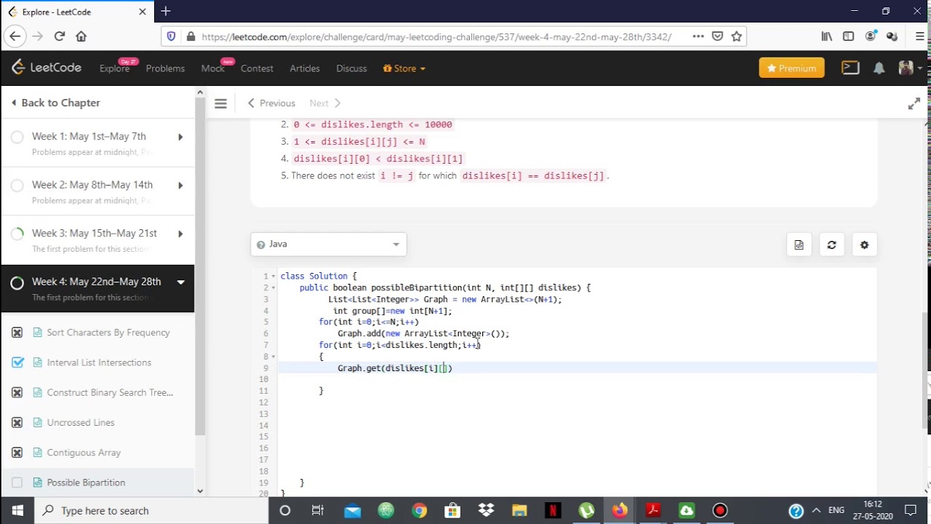Screen dimensions: 931x524
Task: Click the browser address bar URL
Action: pos(436,36)
